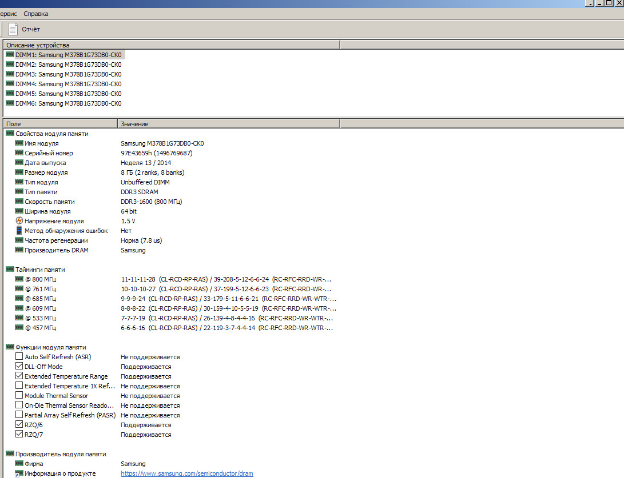Click Производитель модуля памяти section icon
624x478 pixels.
(10, 454)
